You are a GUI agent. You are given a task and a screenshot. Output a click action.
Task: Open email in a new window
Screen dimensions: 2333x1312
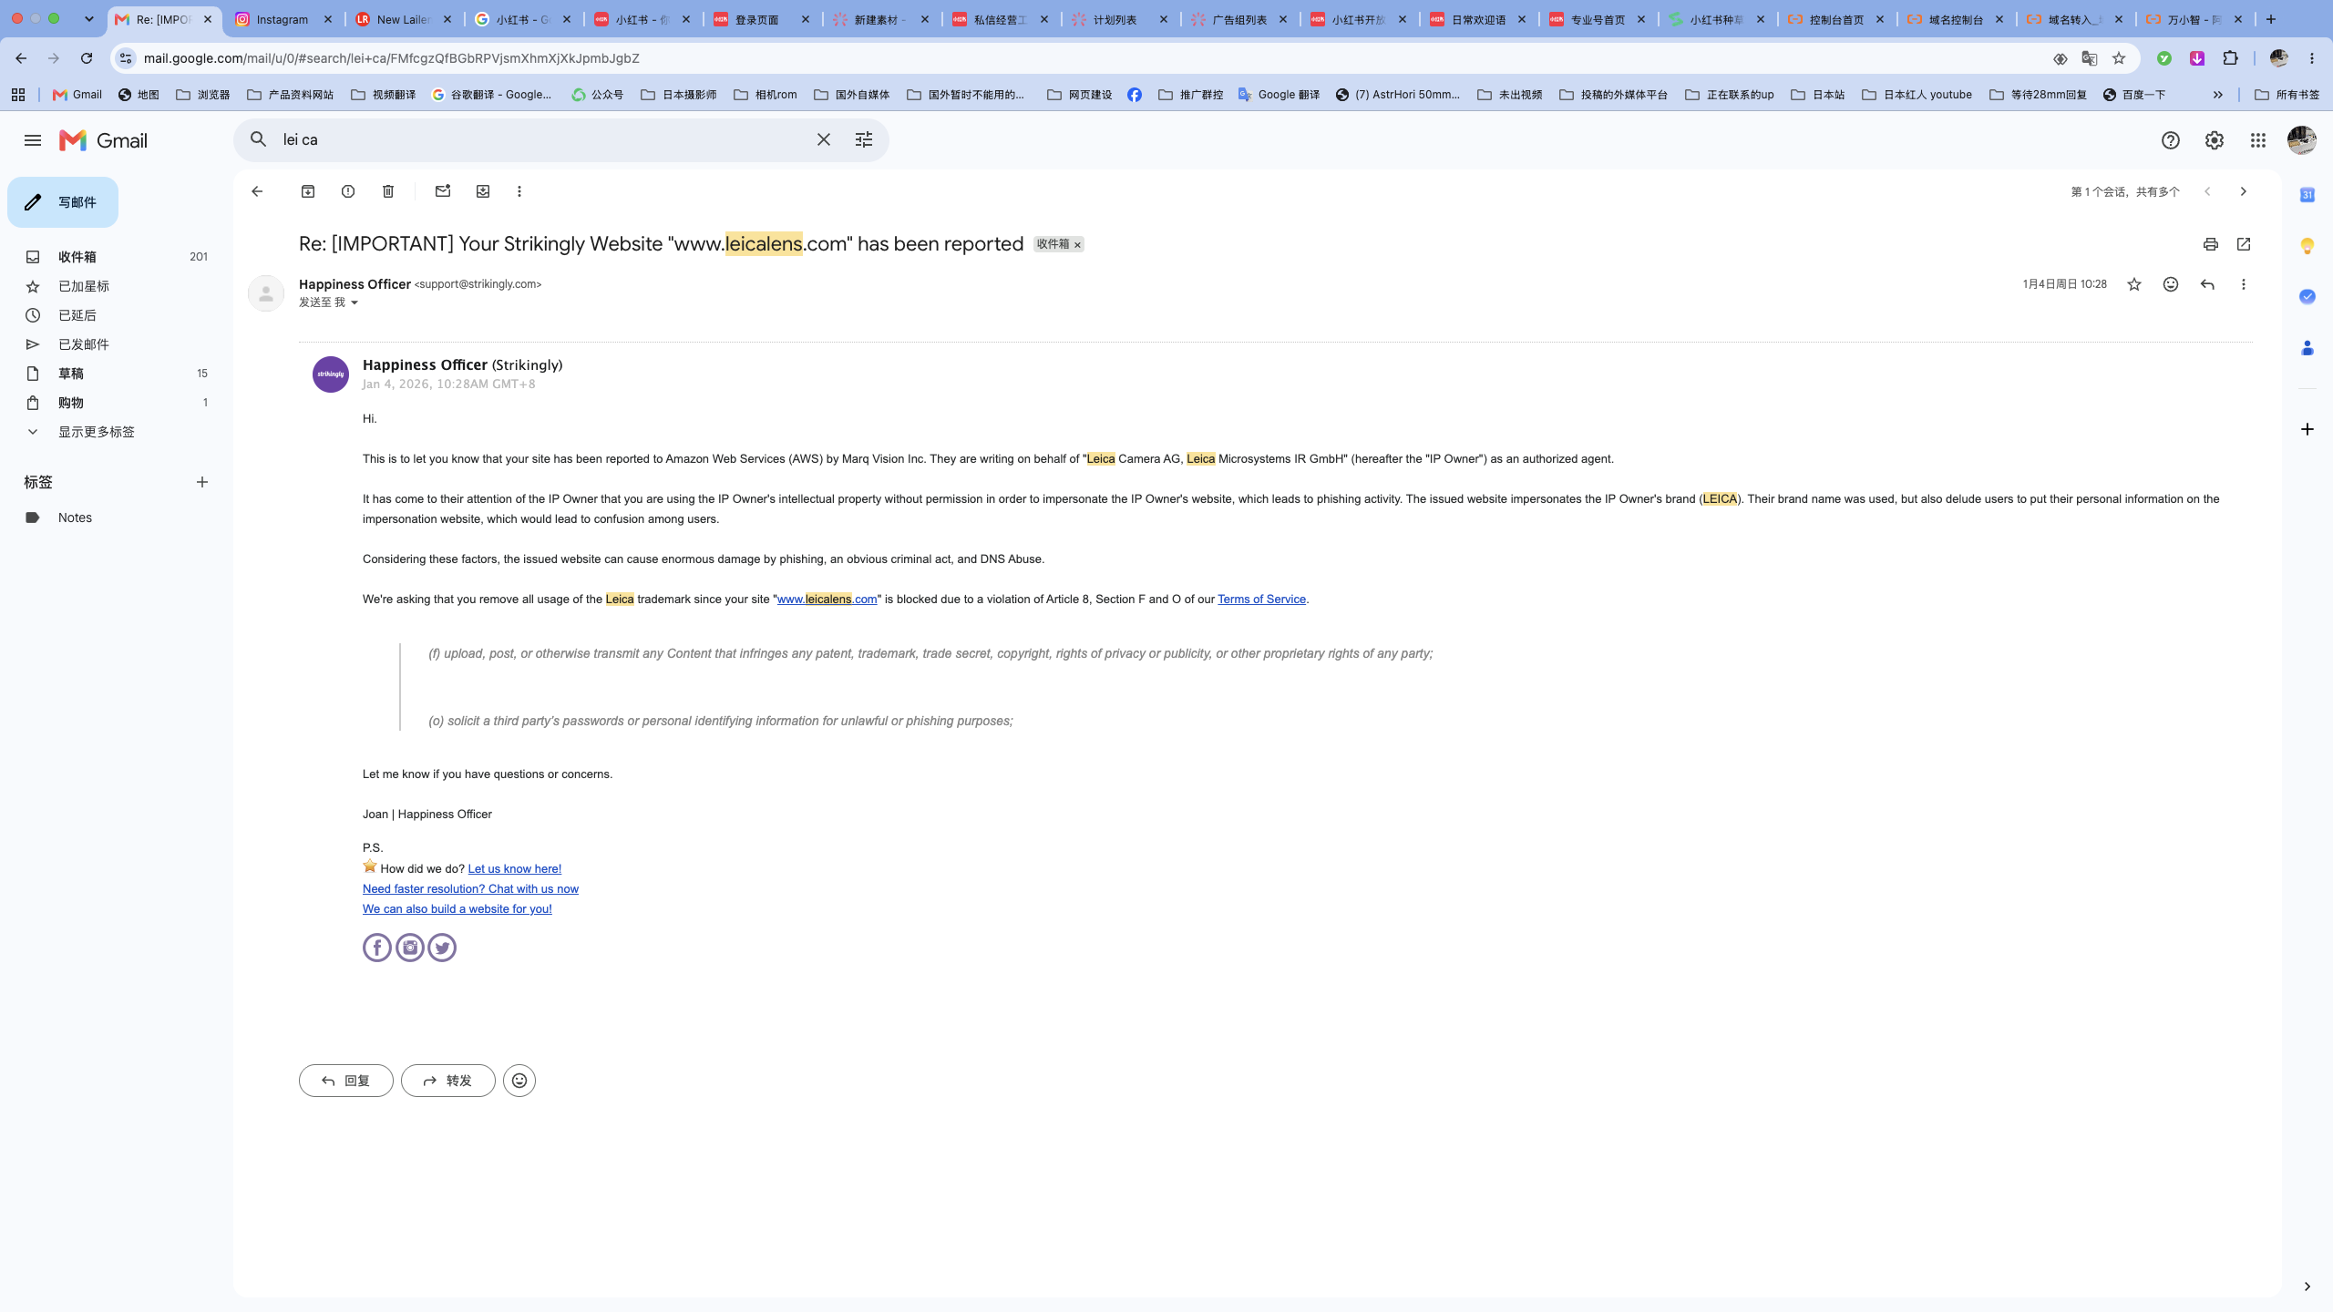pyautogui.click(x=2244, y=244)
